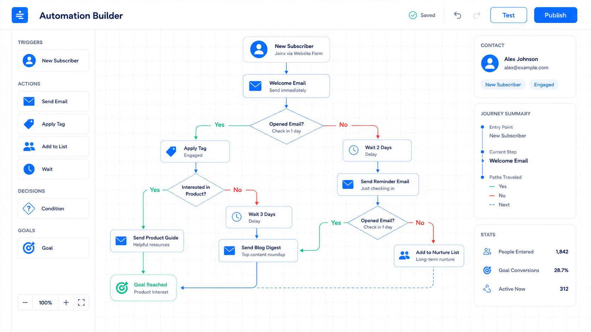
Task: Click Alex Johnson's avatar icon
Action: [x=490, y=64]
